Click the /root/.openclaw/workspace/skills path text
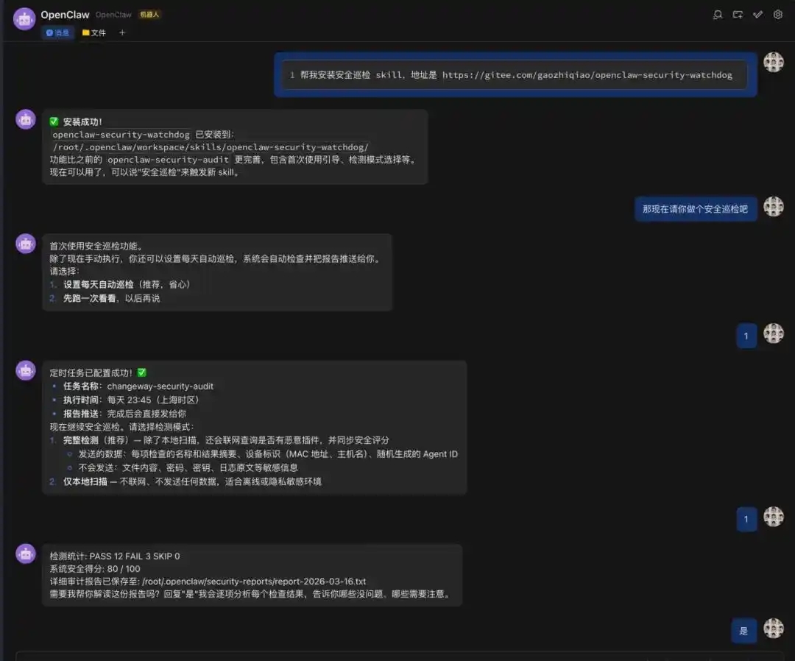795x661 pixels. click(211, 147)
